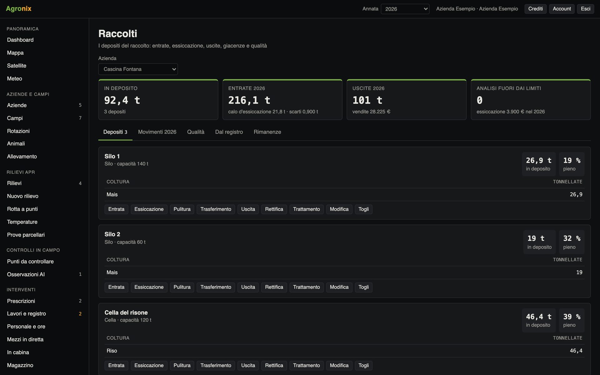Open Lavori e registro in sidebar
This screenshot has width=600, height=375.
[44, 313]
